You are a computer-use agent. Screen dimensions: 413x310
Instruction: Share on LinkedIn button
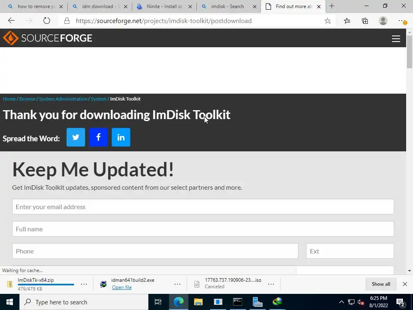point(121,137)
